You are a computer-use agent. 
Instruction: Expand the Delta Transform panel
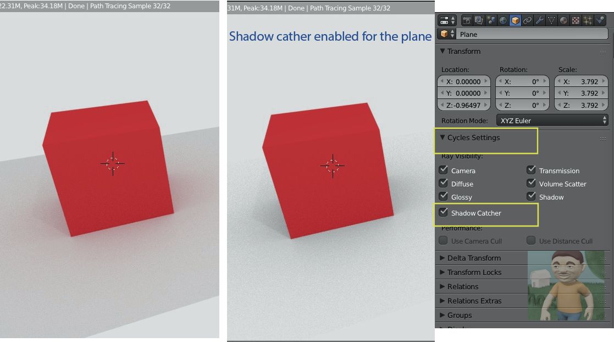442,258
